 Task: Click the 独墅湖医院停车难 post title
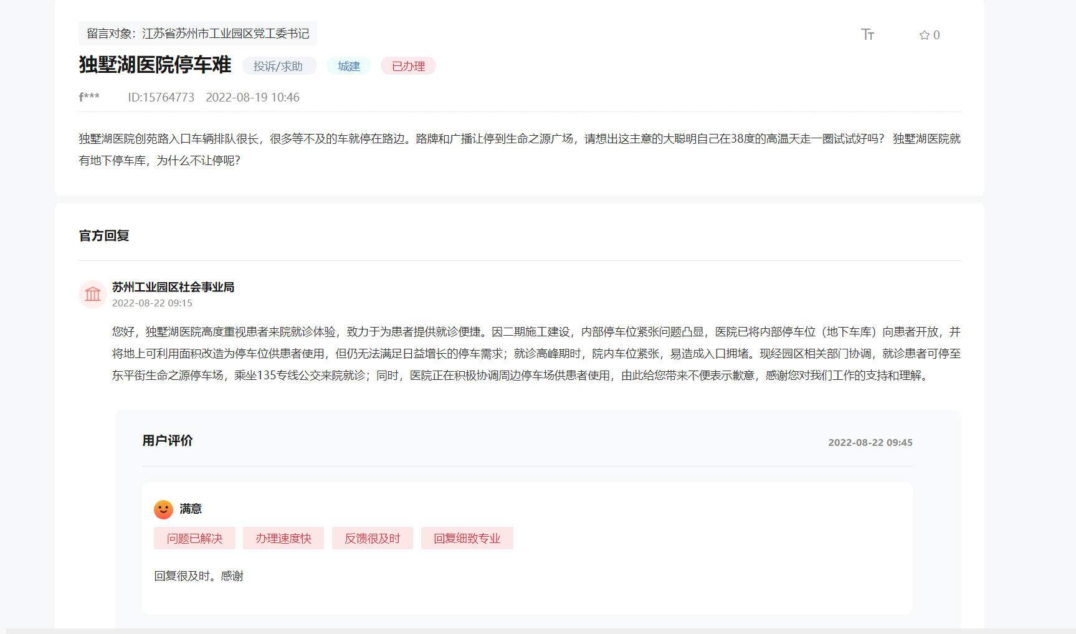tap(155, 65)
